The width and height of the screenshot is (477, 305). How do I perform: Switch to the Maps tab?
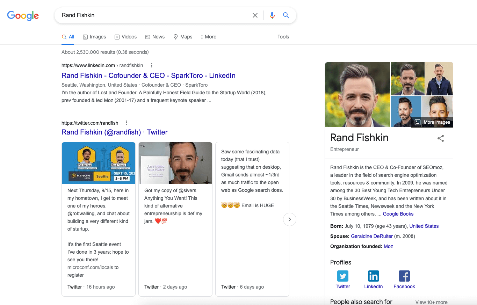pos(183,37)
